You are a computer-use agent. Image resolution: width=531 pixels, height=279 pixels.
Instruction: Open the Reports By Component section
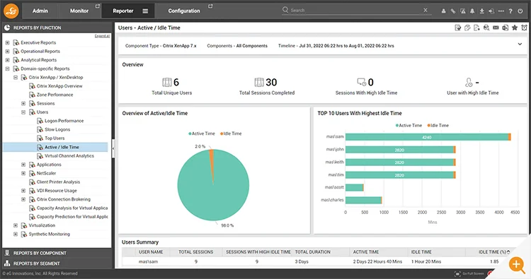click(x=57, y=253)
